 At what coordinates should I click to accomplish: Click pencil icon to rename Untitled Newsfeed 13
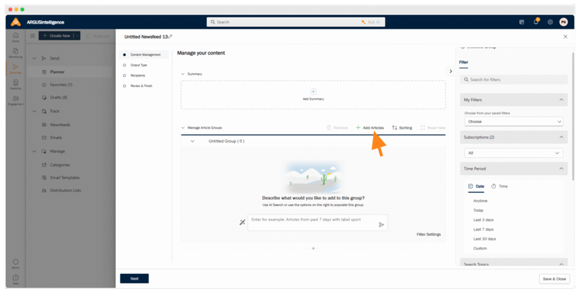171,37
